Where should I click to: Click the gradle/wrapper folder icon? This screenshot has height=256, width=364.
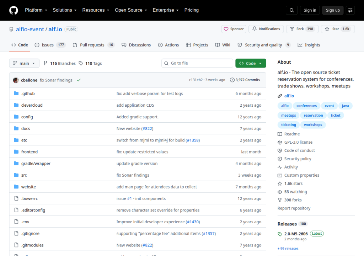tap(16, 163)
